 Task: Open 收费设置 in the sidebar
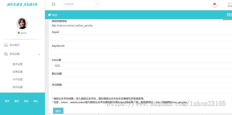coord(18,72)
